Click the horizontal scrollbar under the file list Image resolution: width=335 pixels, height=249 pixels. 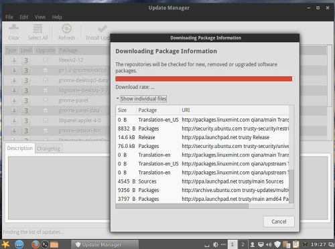tap(182, 206)
